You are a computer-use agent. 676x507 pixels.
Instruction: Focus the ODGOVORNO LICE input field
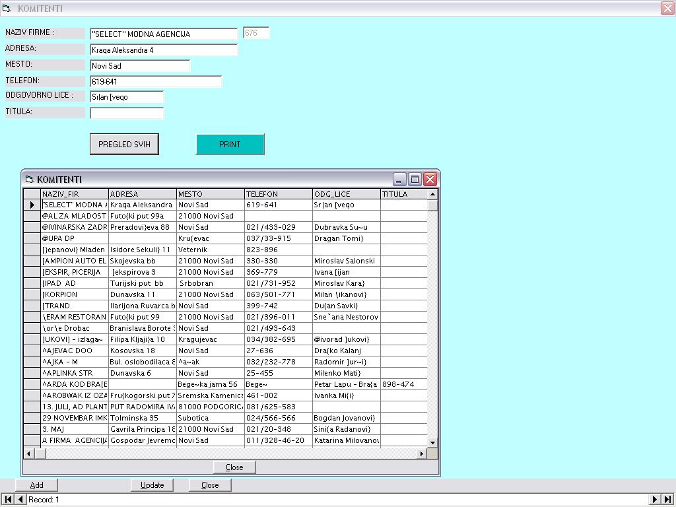tap(127, 97)
